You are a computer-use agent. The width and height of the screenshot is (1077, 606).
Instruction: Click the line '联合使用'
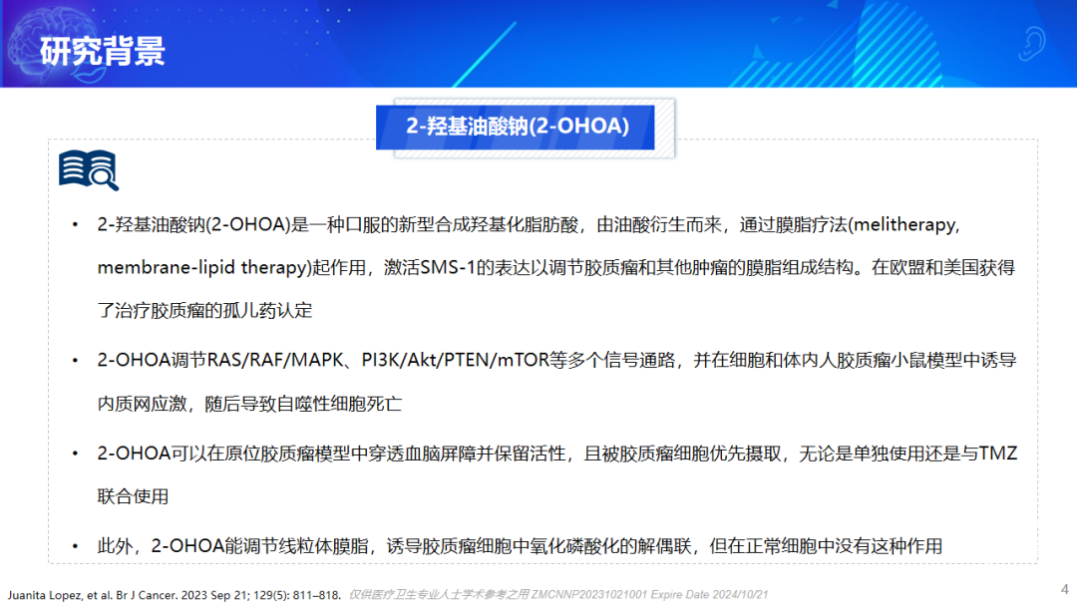pyautogui.click(x=134, y=496)
